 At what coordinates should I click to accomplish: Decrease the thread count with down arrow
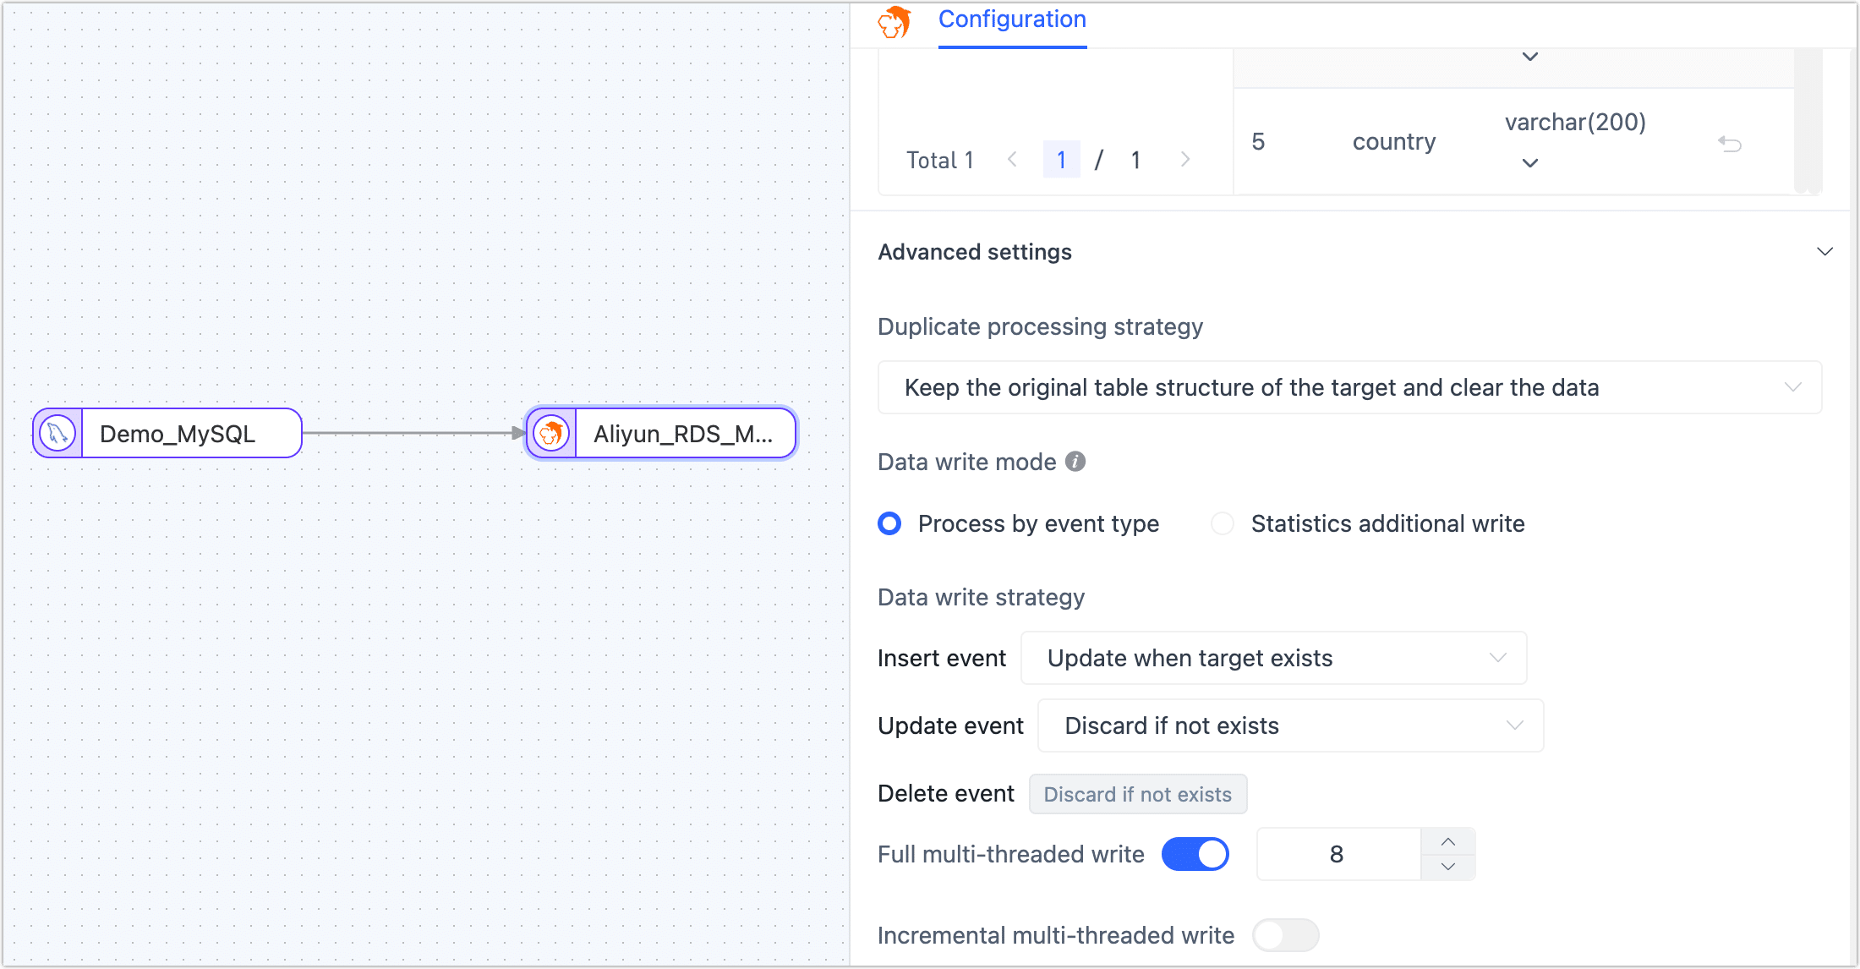1448,867
